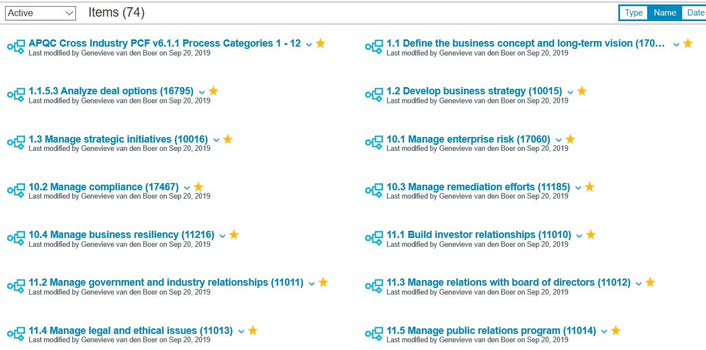
Task: Toggle favorite star for 10.4 Manage business resiliency
Action: click(x=234, y=235)
